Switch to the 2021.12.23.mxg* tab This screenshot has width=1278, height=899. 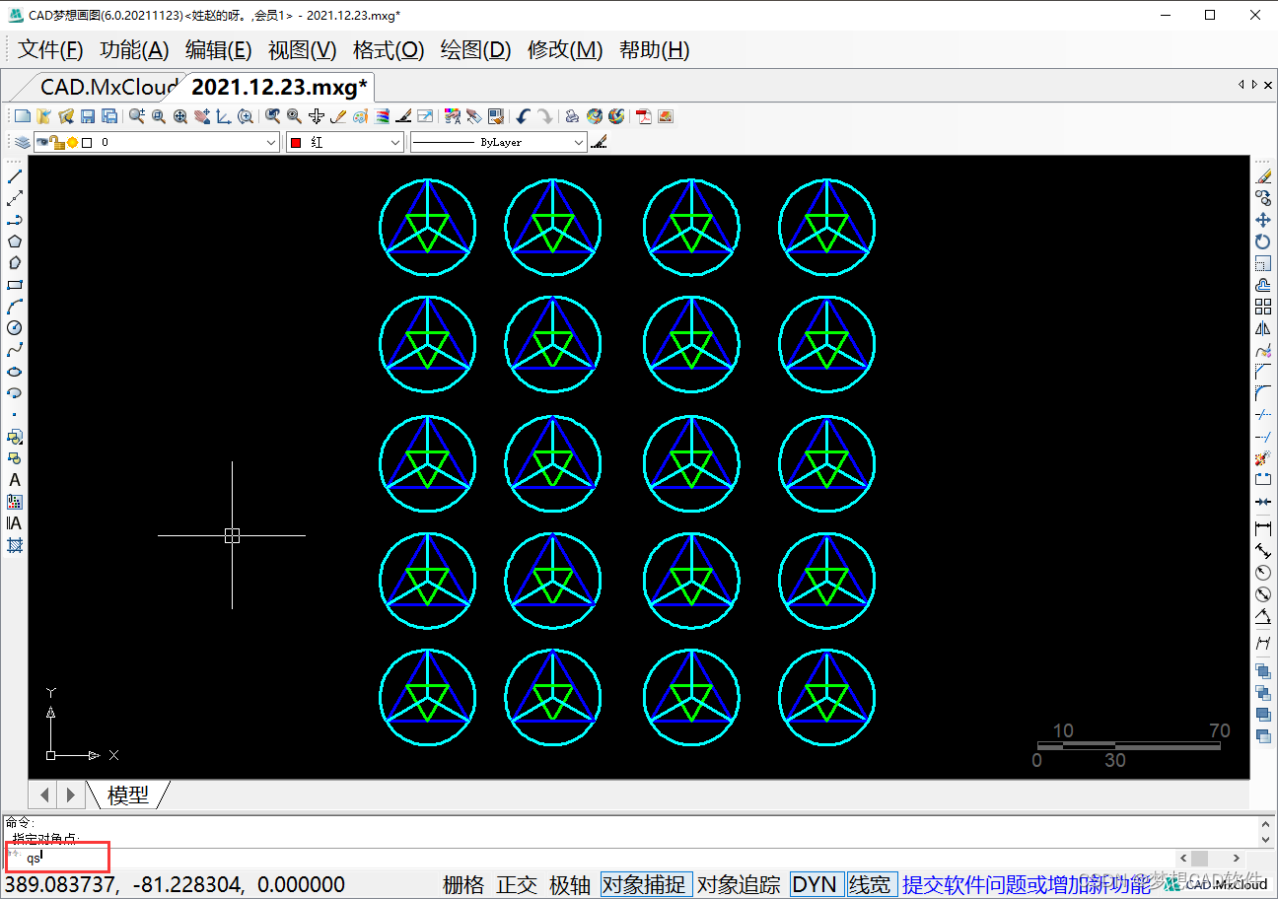[x=279, y=87]
